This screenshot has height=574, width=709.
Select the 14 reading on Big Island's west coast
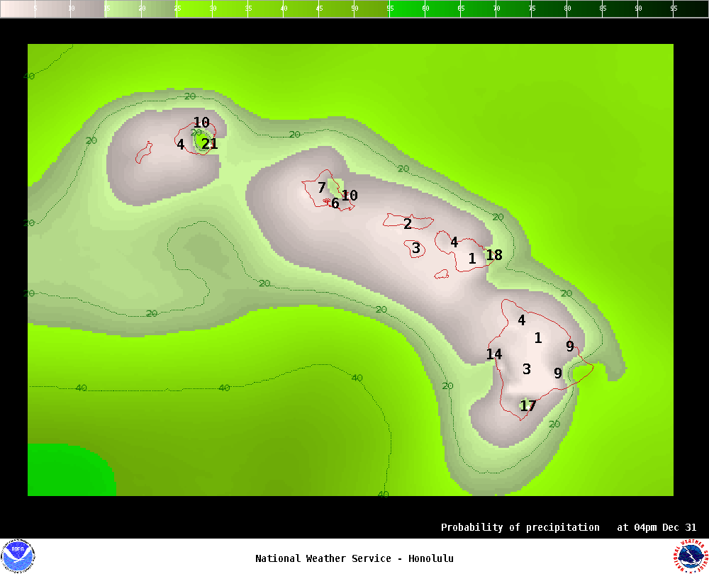tap(494, 354)
